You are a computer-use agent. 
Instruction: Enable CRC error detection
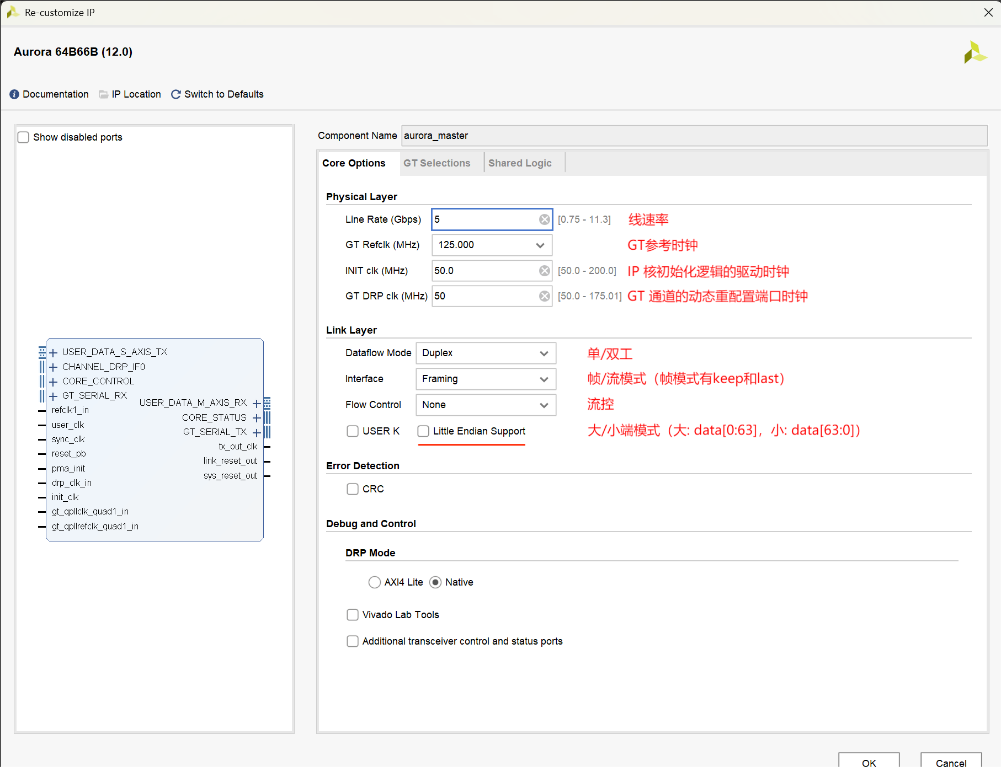pyautogui.click(x=353, y=489)
